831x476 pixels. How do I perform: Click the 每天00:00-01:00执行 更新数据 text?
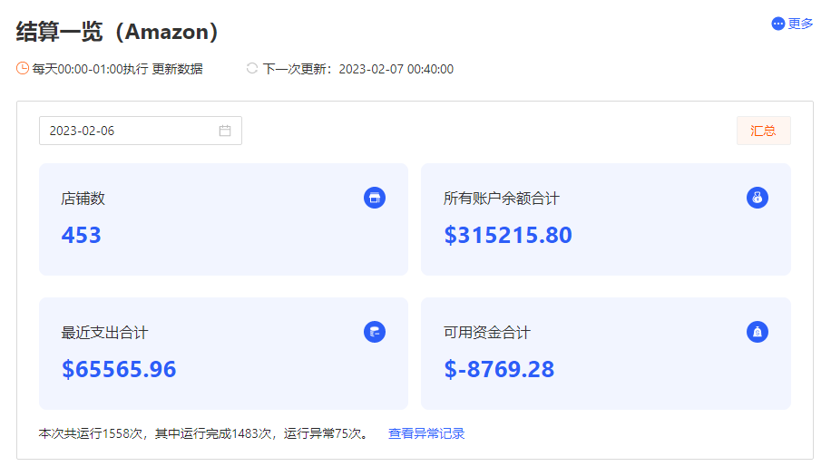117,69
